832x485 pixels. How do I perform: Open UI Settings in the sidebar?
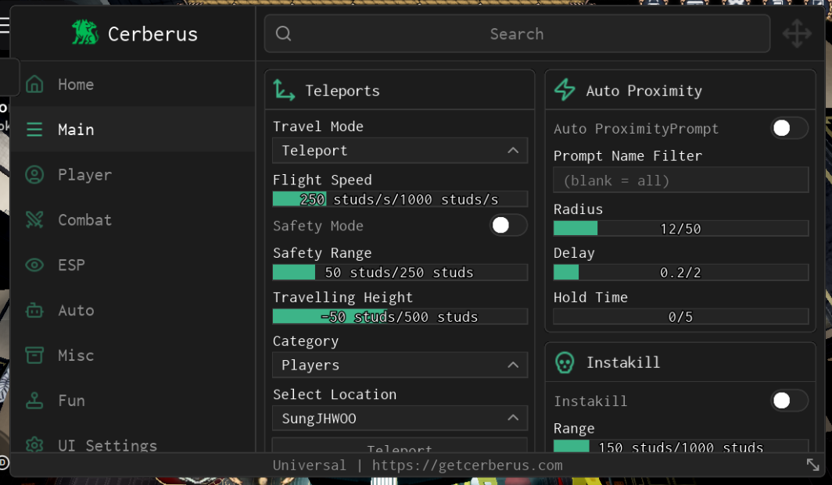click(107, 444)
